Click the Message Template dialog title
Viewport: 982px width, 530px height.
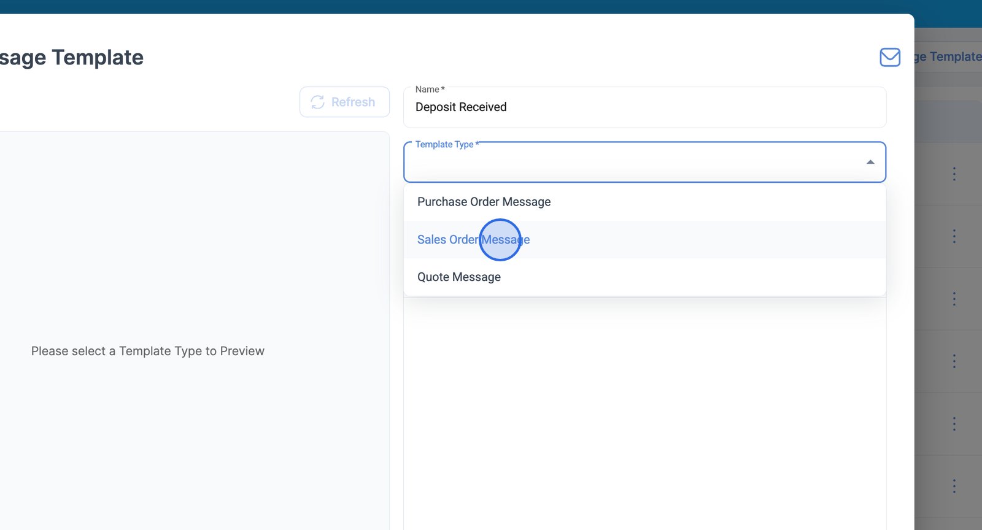[x=72, y=58]
